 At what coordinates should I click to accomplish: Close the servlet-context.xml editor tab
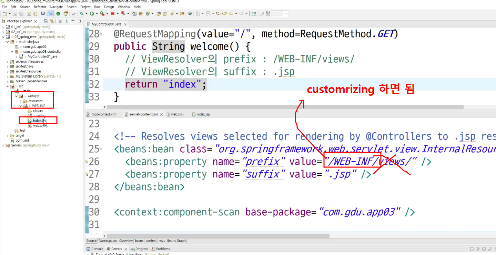coord(161,114)
